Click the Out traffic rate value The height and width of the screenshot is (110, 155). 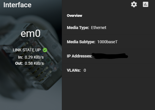click(34, 63)
